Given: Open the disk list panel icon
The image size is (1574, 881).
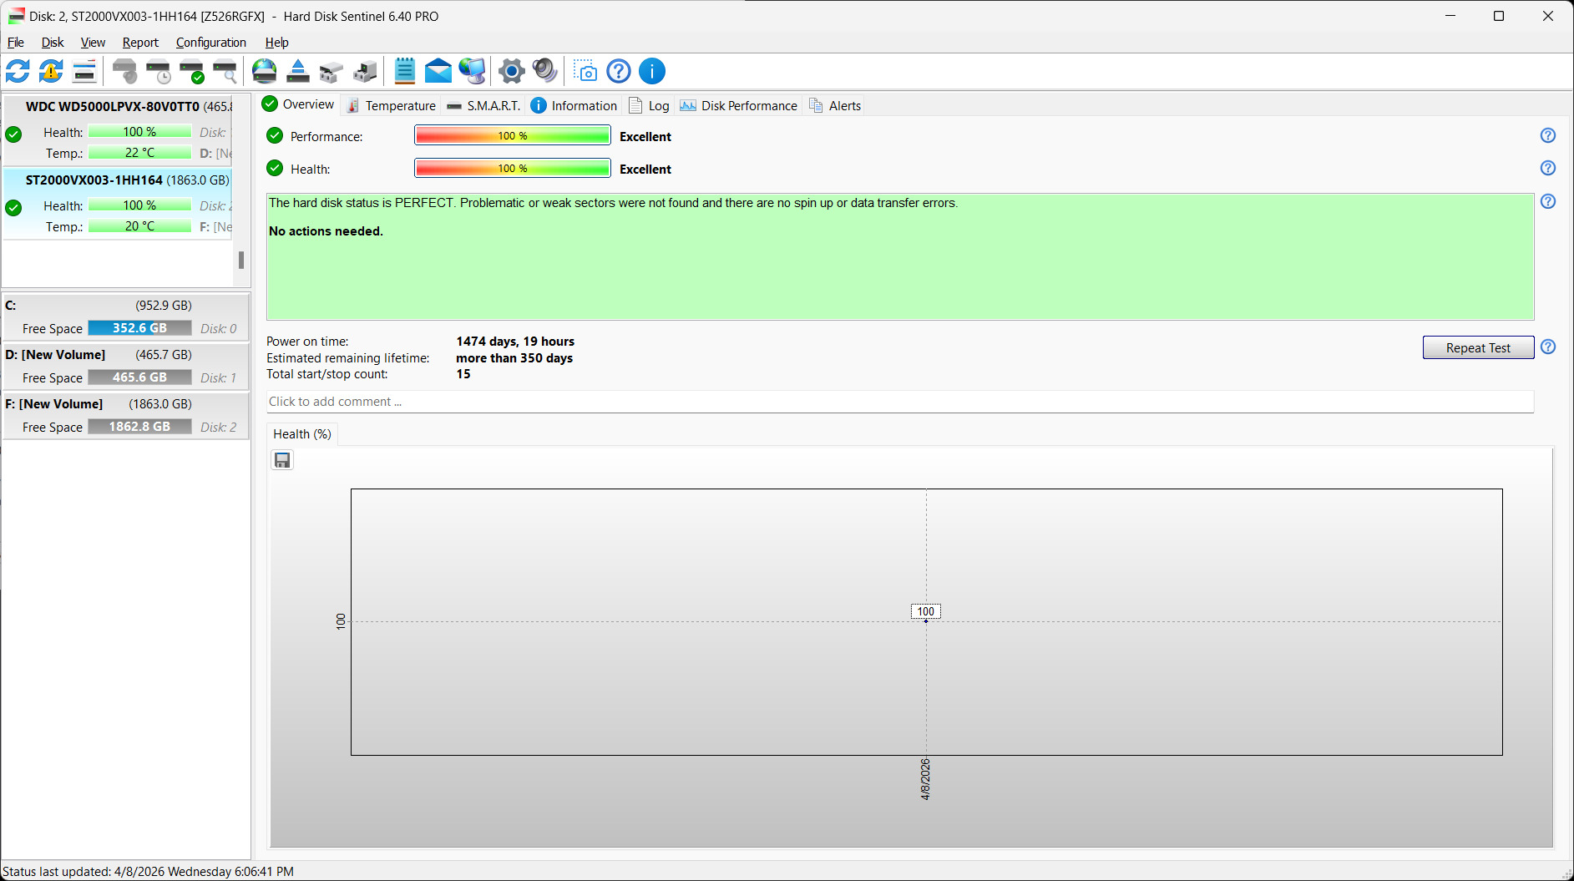Looking at the screenshot, I should [84, 71].
